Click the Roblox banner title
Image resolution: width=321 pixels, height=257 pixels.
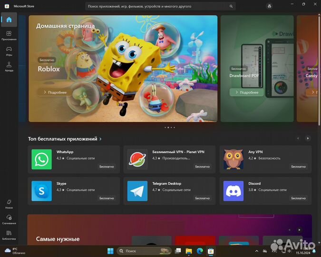pyautogui.click(x=49, y=69)
